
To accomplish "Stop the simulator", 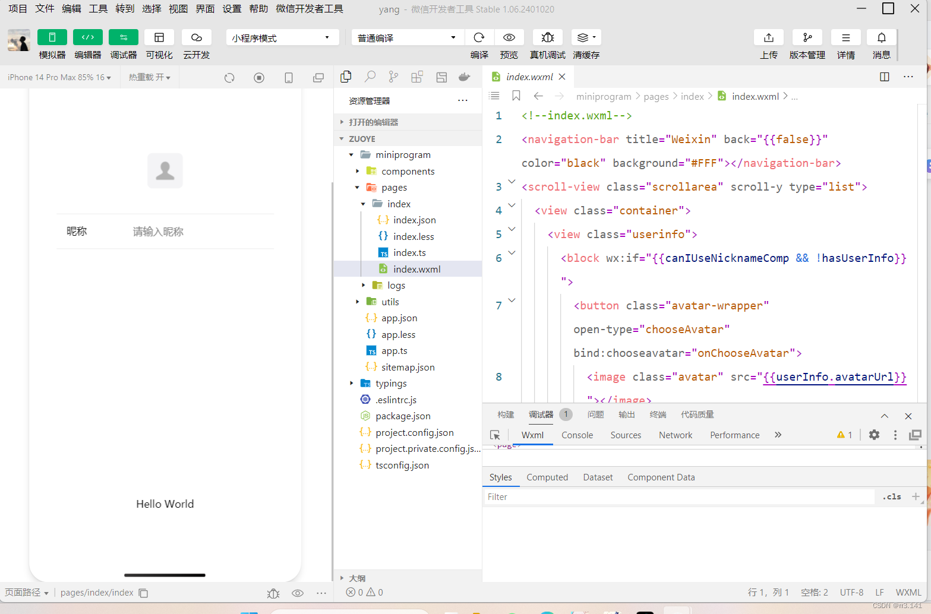I will (x=259, y=78).
